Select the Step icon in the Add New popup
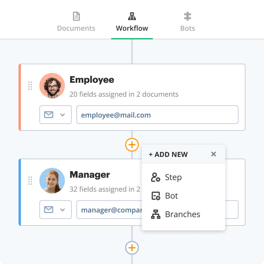 pyautogui.click(x=156, y=177)
